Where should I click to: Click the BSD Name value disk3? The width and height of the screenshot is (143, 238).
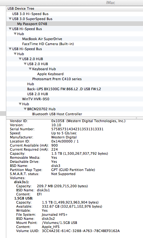[56, 166]
